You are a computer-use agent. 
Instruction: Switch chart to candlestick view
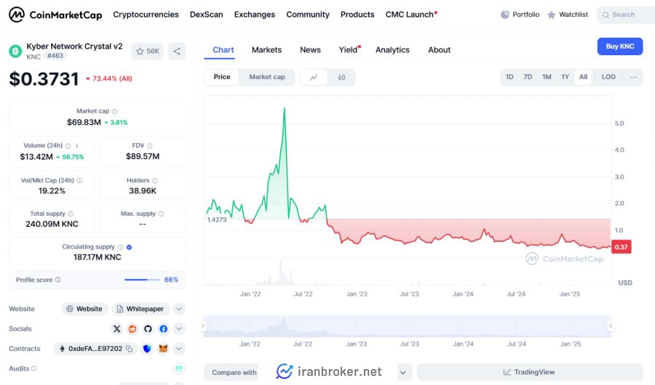(x=341, y=77)
